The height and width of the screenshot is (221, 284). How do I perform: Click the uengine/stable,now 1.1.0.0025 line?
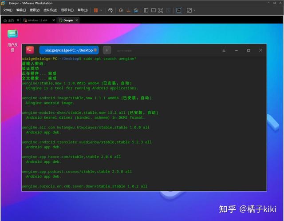click(x=77, y=83)
